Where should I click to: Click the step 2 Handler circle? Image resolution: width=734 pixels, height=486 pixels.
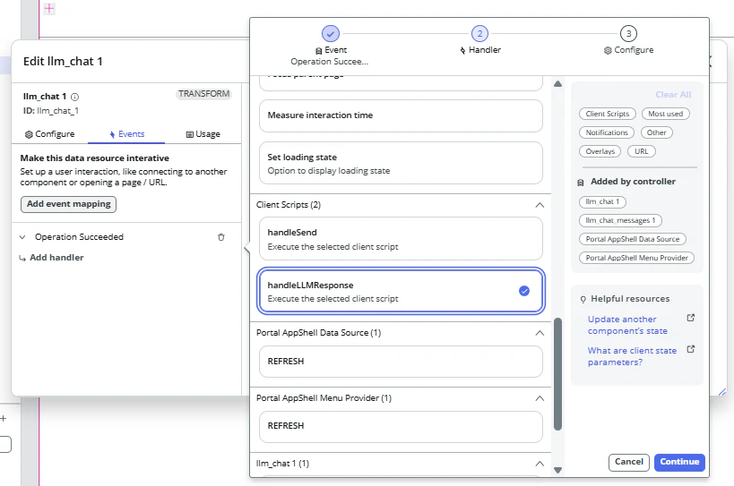click(479, 34)
